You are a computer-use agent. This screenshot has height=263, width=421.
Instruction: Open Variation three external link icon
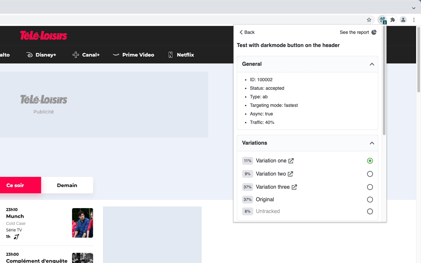pos(294,187)
